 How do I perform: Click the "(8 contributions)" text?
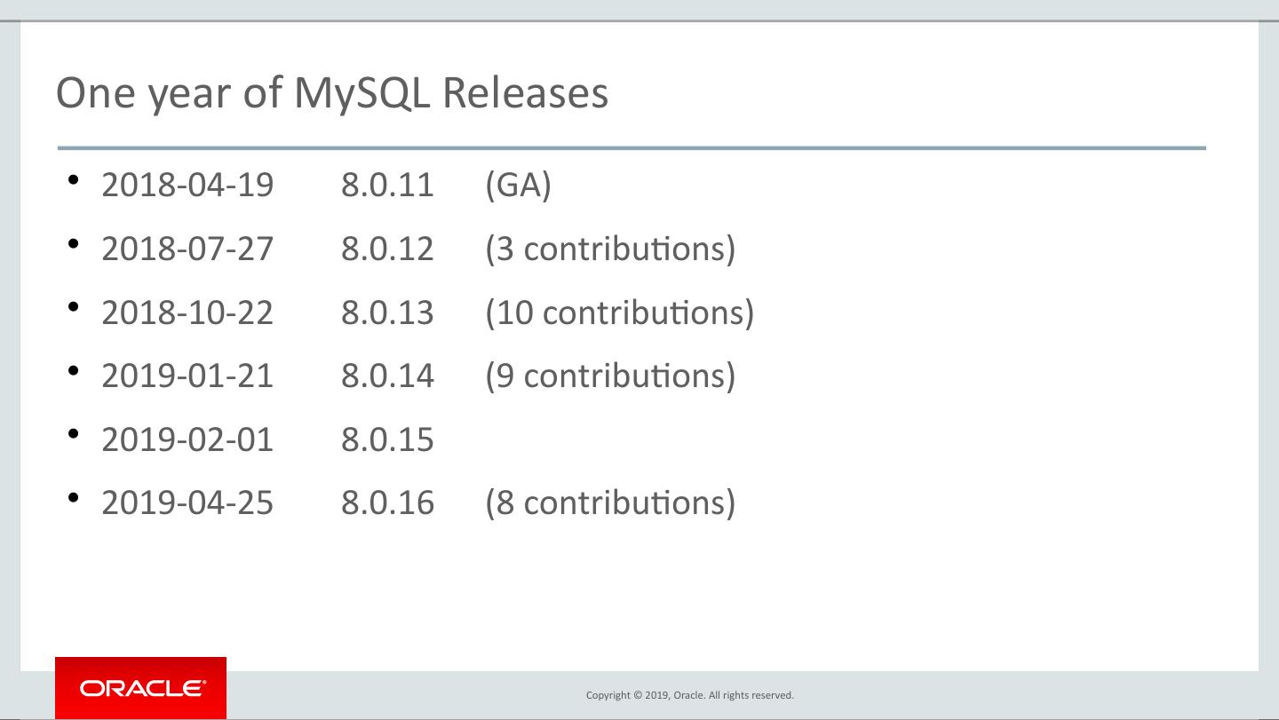610,503
